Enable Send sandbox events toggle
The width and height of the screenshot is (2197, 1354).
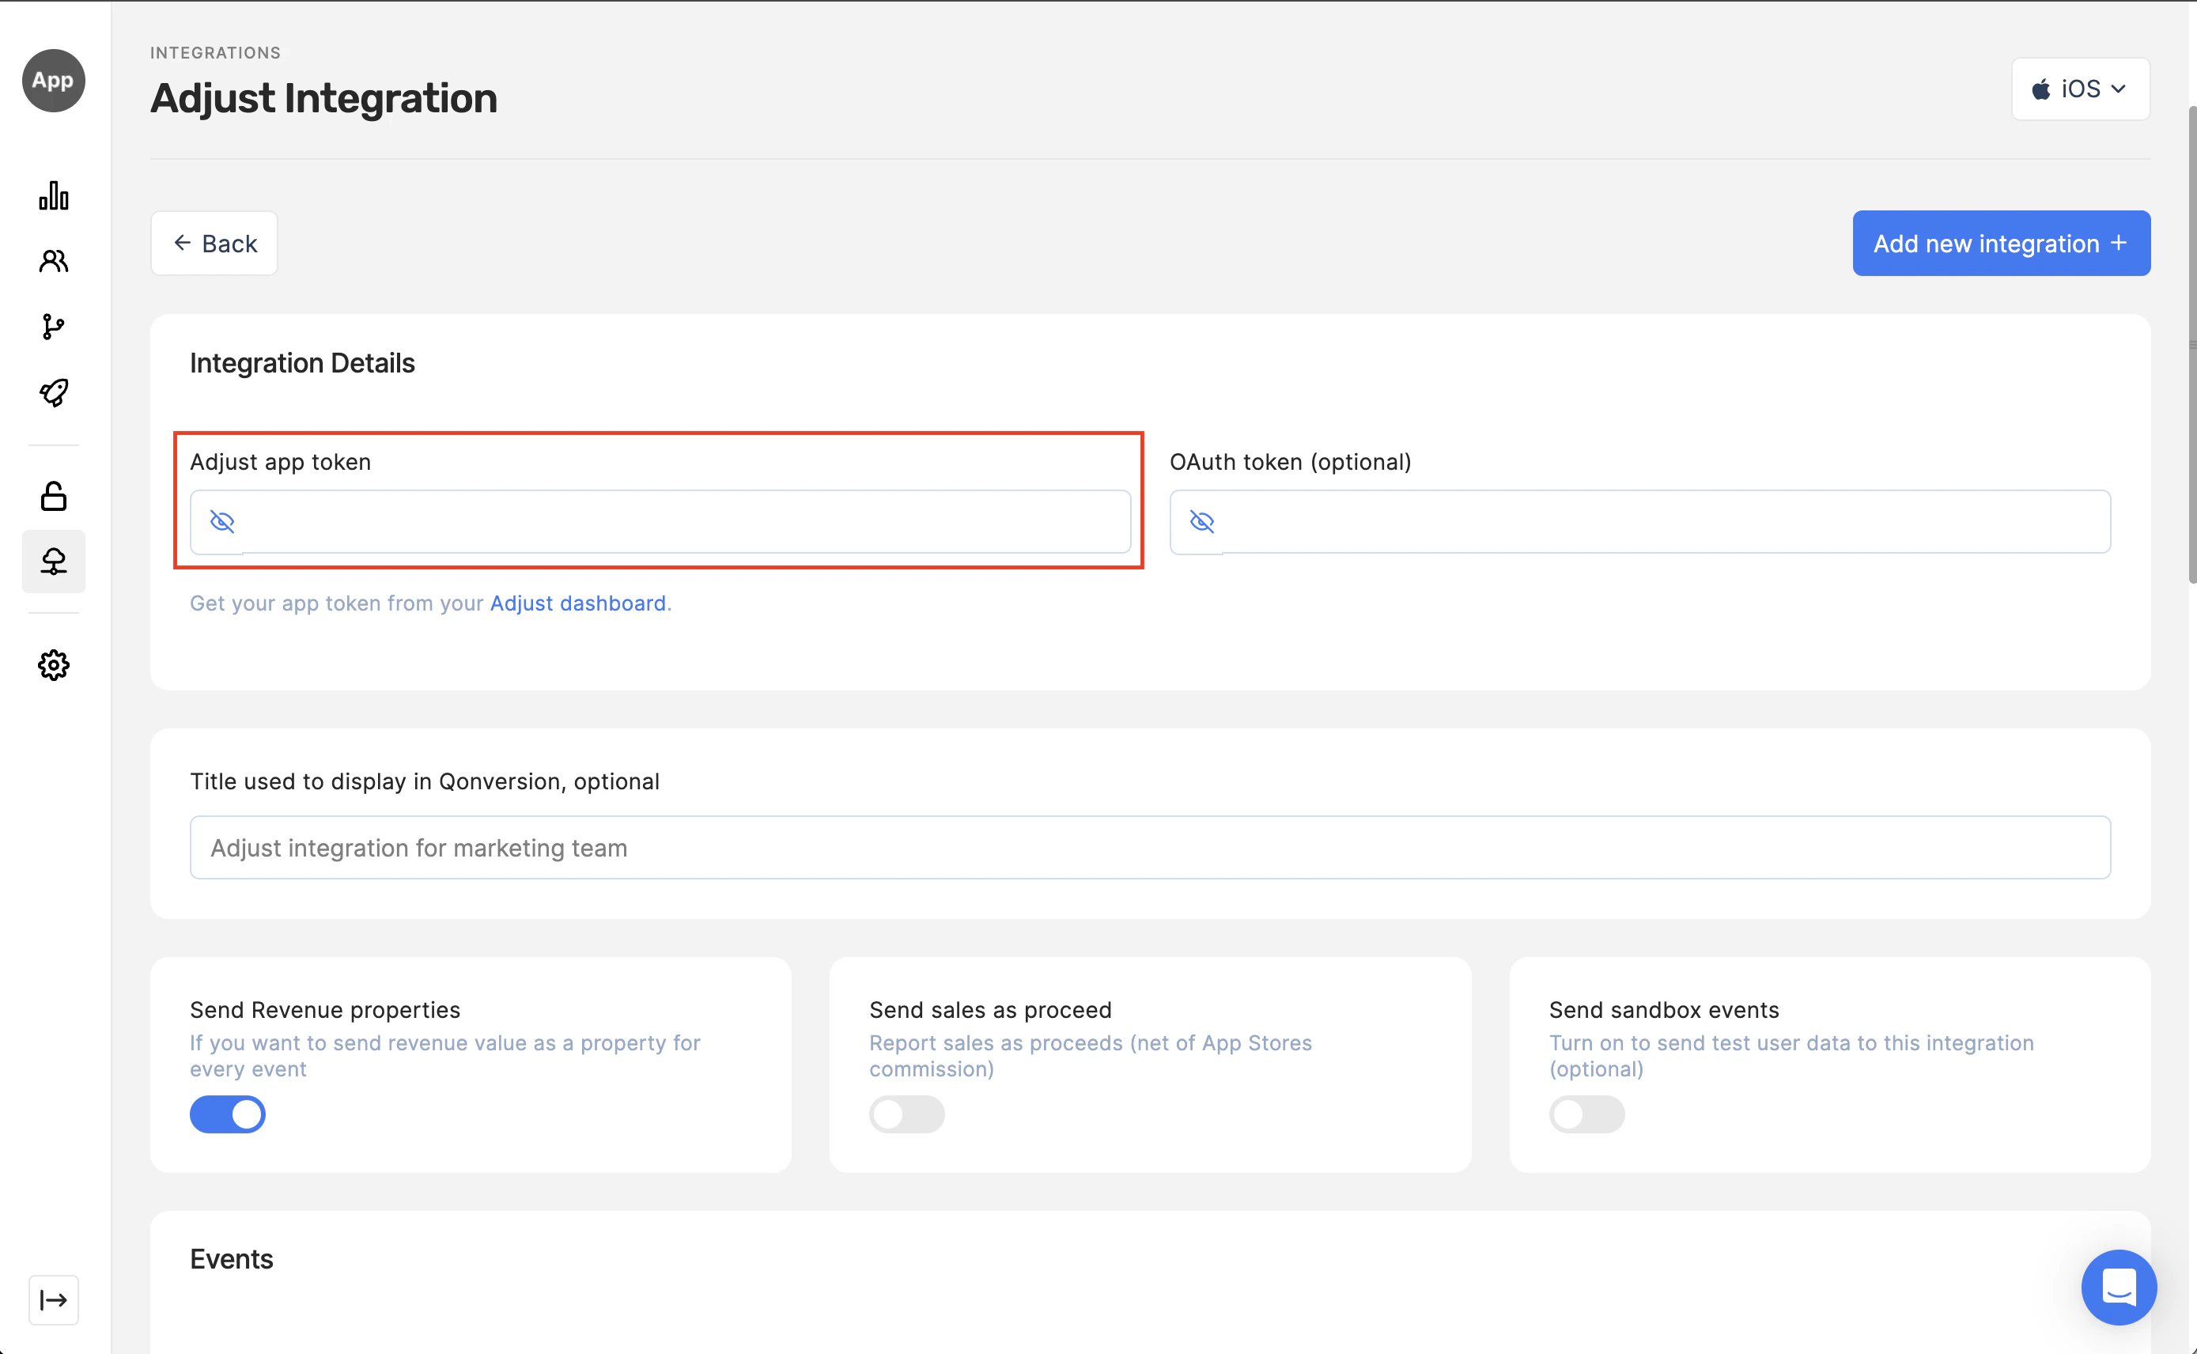1586,1114
